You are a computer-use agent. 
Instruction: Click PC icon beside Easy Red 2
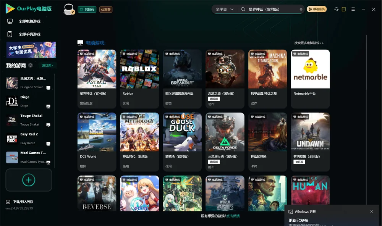tap(48, 144)
